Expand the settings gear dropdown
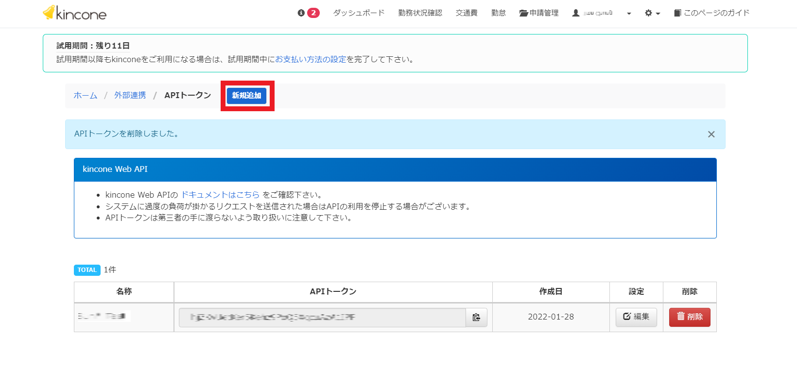The image size is (797, 371). pyautogui.click(x=652, y=13)
